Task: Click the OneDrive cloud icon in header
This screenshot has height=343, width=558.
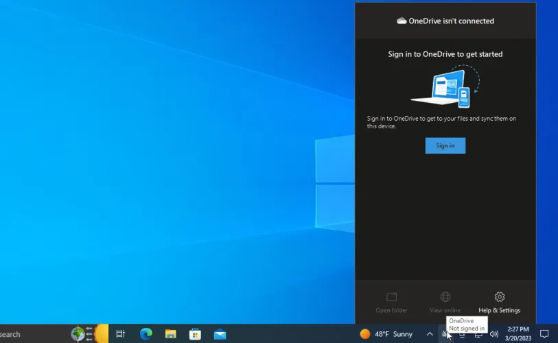Action: [x=402, y=21]
